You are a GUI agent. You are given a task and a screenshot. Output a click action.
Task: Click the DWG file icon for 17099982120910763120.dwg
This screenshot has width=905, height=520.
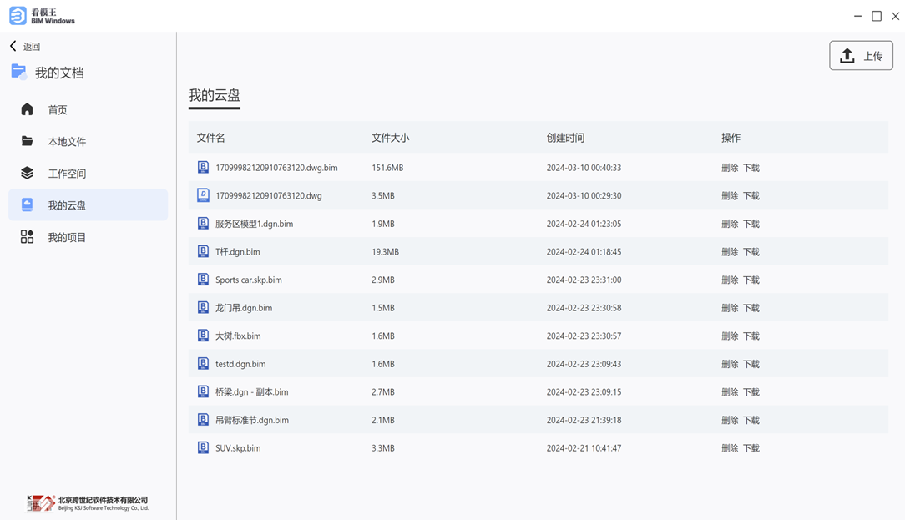(x=203, y=195)
